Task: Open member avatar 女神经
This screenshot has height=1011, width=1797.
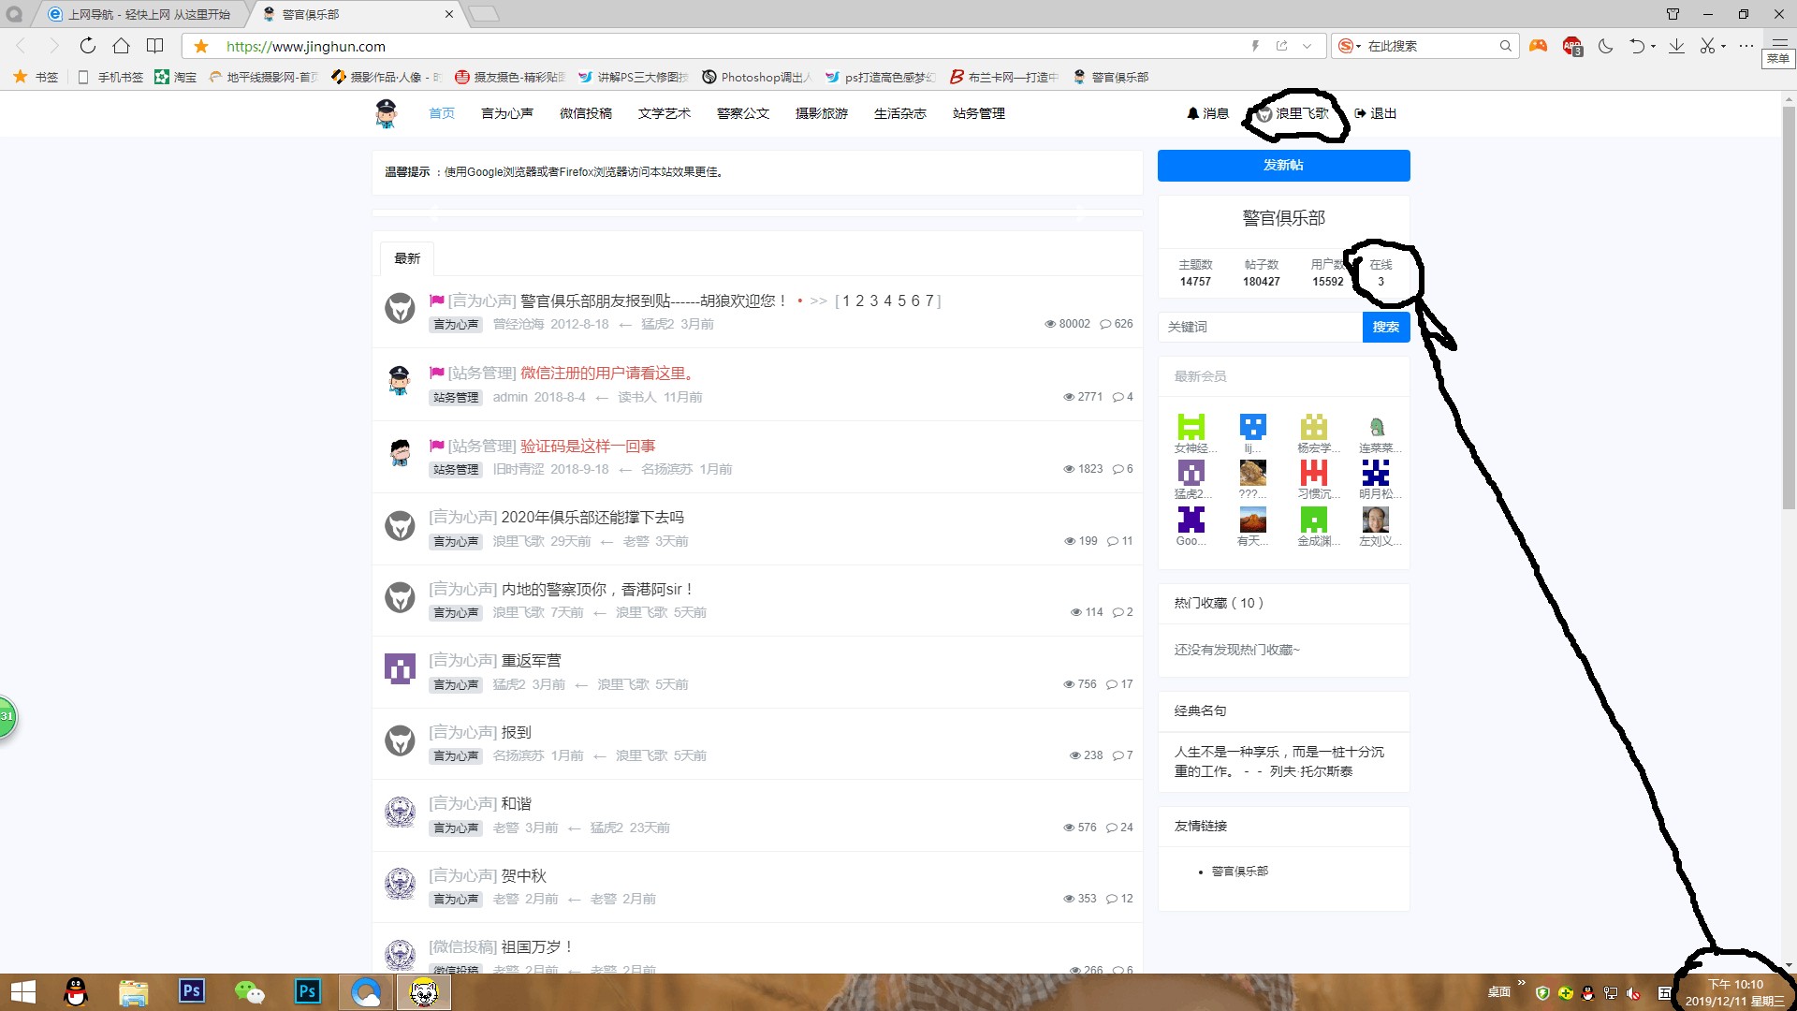Action: click(x=1191, y=427)
